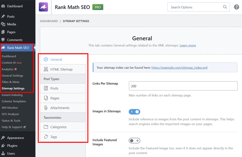Viewport: 242px width, 157px height.
Task: Open Schema Templates submenu item
Action: (14, 101)
